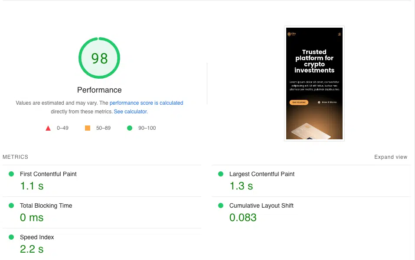The image size is (415, 260).
Task: Click the First Contentful Paint metric label
Action: (48, 174)
